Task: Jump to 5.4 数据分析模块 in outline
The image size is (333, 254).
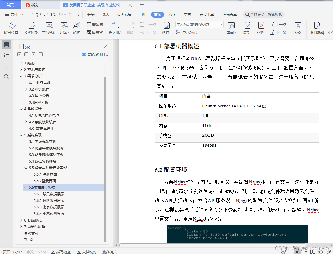Action: (42, 161)
